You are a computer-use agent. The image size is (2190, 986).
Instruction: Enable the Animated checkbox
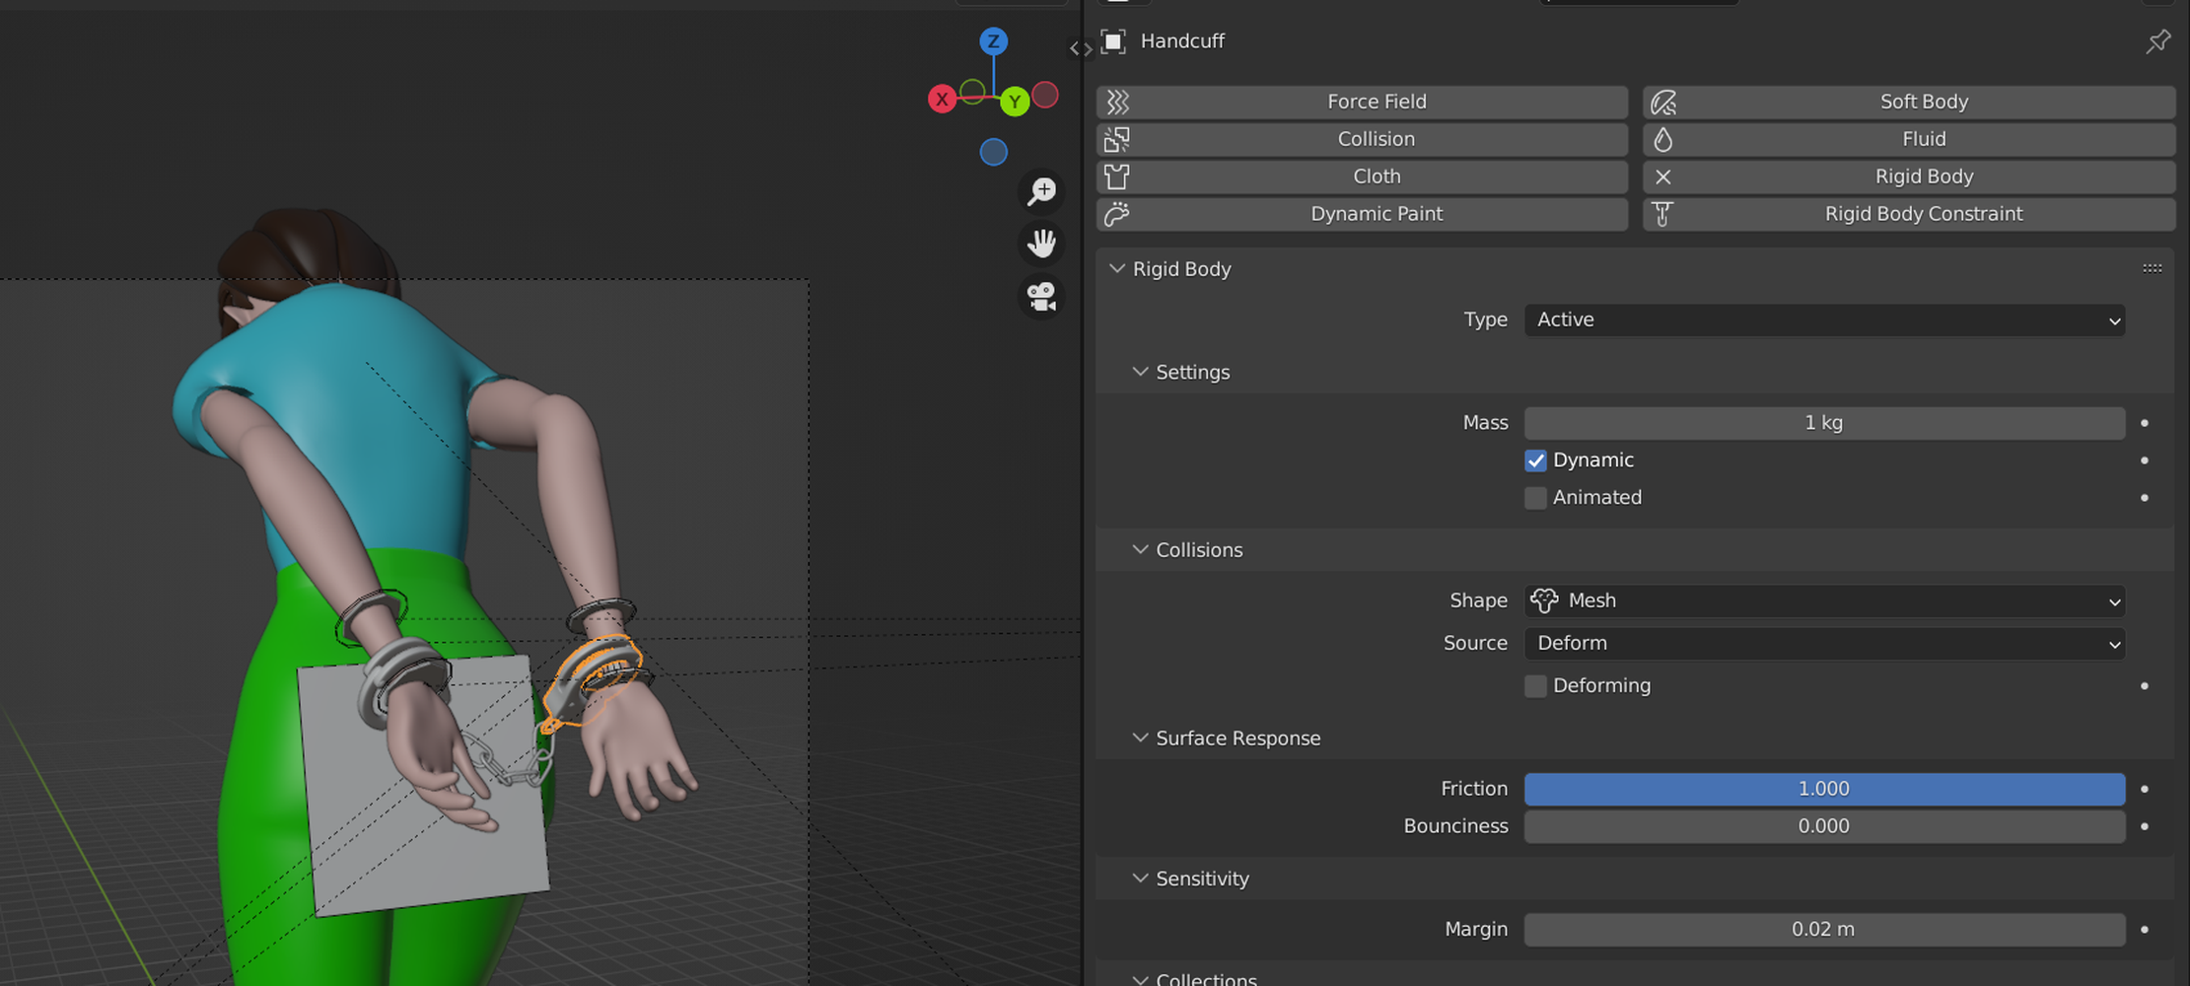pos(1535,498)
